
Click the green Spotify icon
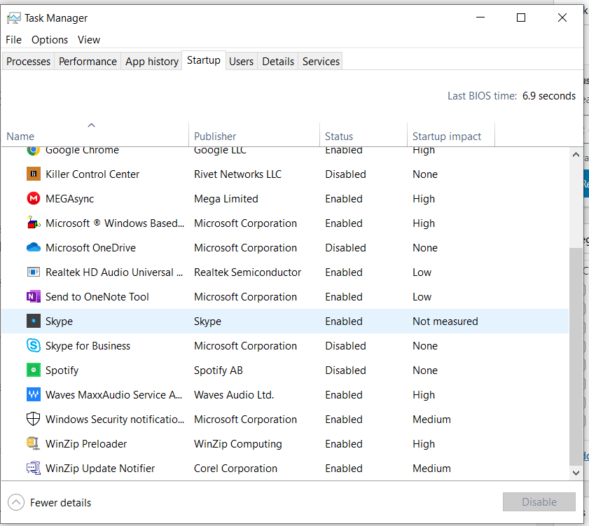point(34,370)
